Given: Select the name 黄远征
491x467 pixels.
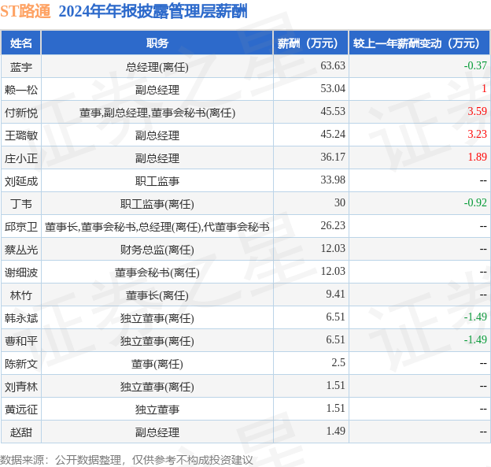Looking at the screenshot, I should point(21,410).
